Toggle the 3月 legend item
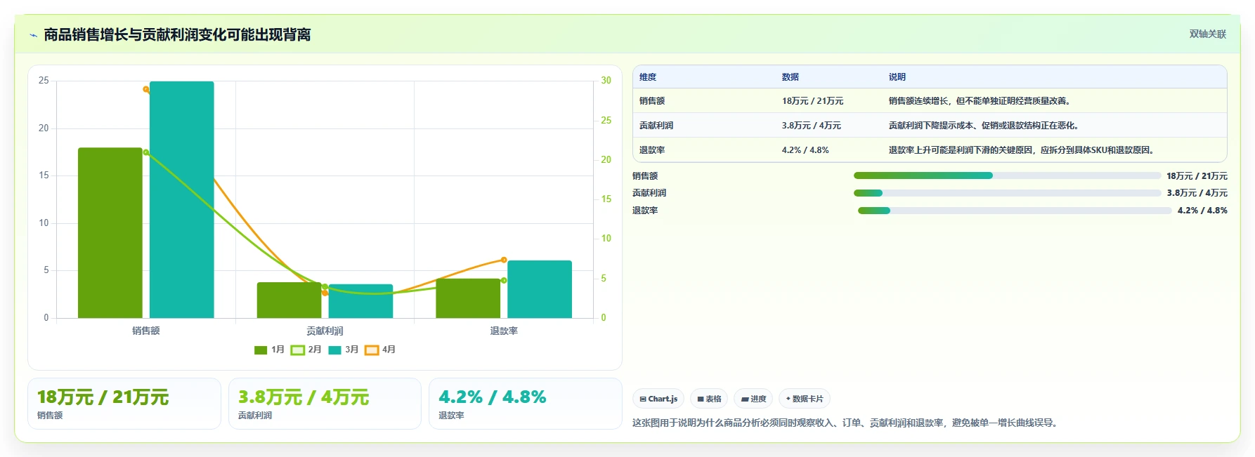The height and width of the screenshot is (457, 1255). [343, 350]
